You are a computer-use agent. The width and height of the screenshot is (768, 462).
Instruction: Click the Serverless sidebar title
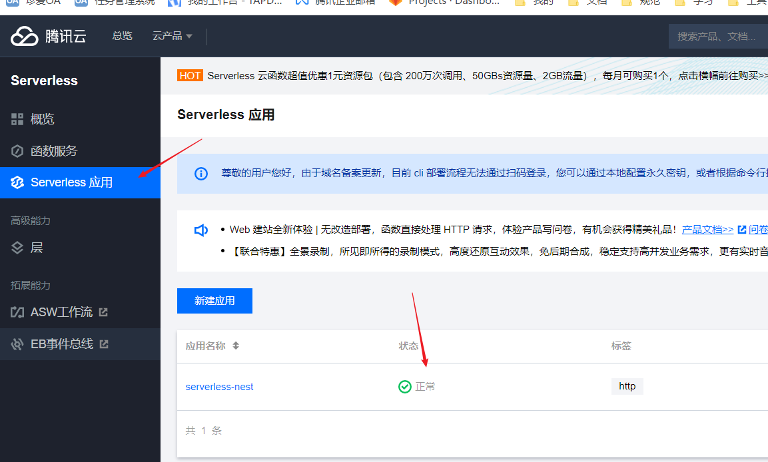44,81
